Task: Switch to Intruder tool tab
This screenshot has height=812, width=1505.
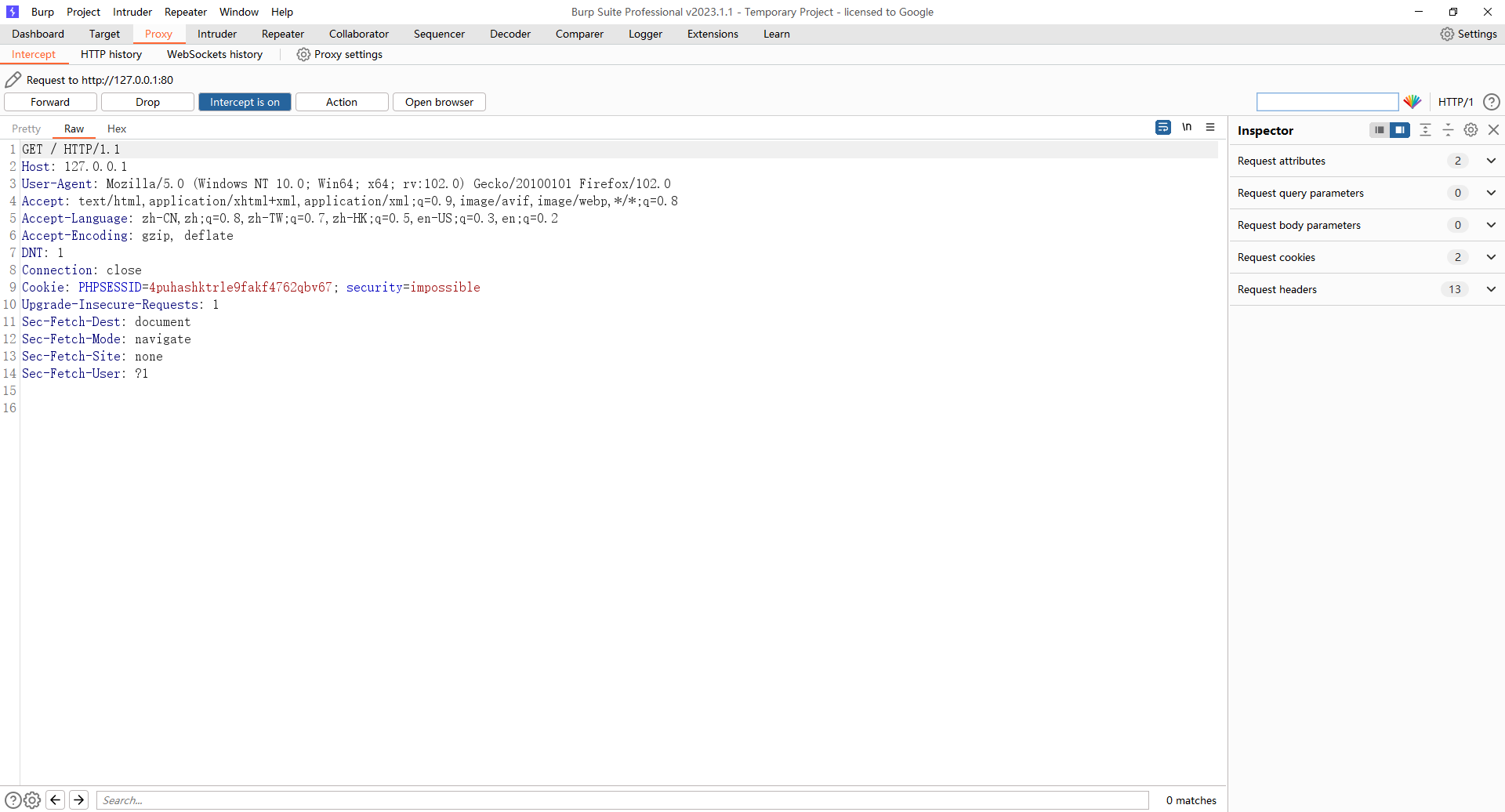Action: [217, 34]
